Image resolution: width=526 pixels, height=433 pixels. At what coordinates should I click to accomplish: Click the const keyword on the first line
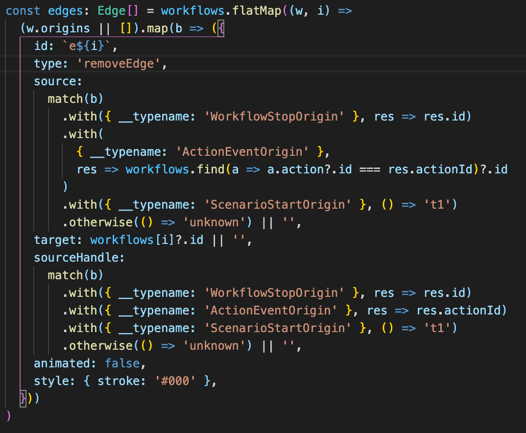click(x=23, y=10)
